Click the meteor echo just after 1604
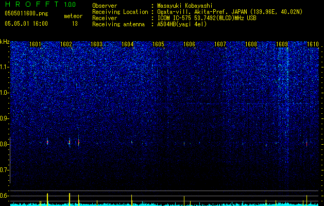Viewport: 324px width, 206px height. (132, 142)
